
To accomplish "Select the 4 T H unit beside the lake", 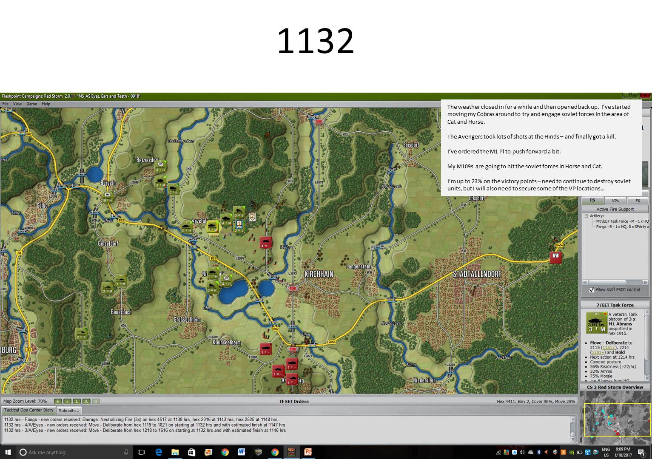I will click(x=225, y=280).
